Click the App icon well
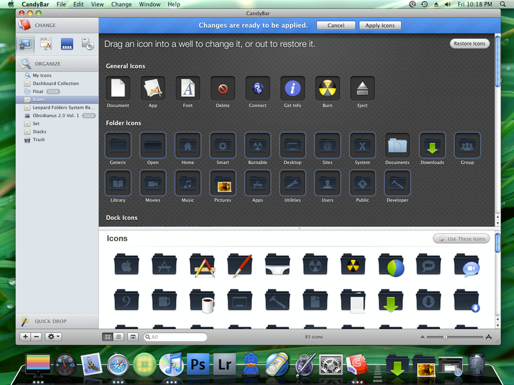This screenshot has height=385, width=514. tap(153, 89)
